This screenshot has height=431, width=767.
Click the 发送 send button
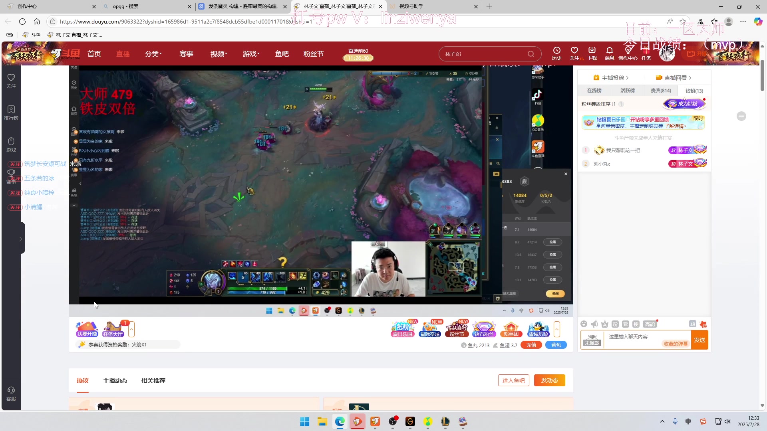[699, 340]
